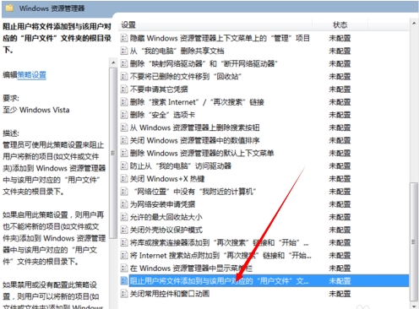This screenshot has width=419, height=309.
Task: Select 为网络安装申请凭据 setting
Action: [x=162, y=204]
